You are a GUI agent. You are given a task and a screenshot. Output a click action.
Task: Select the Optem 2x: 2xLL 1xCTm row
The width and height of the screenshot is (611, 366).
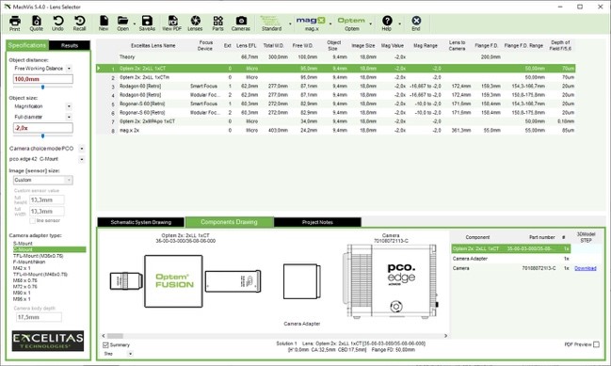click(336, 77)
